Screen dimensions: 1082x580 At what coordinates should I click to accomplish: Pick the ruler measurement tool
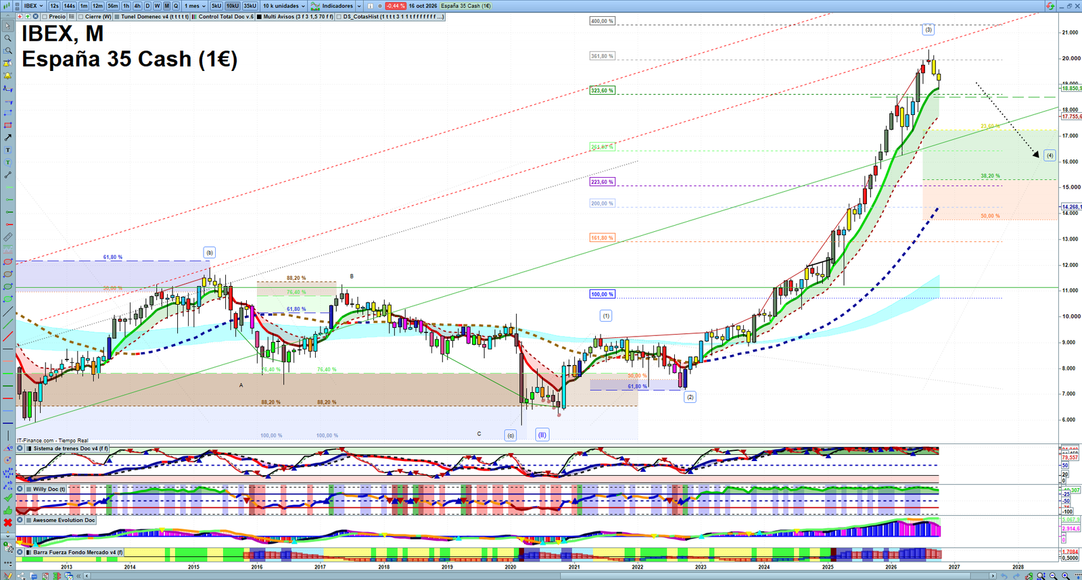coord(7,237)
